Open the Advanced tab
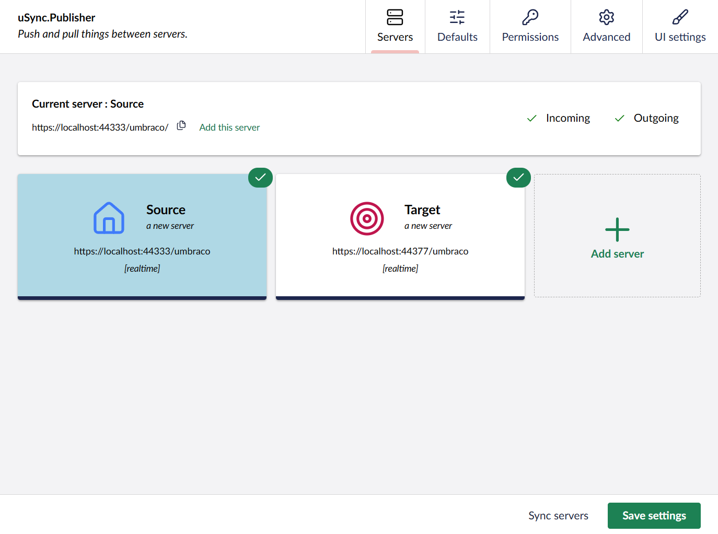 [x=606, y=37]
